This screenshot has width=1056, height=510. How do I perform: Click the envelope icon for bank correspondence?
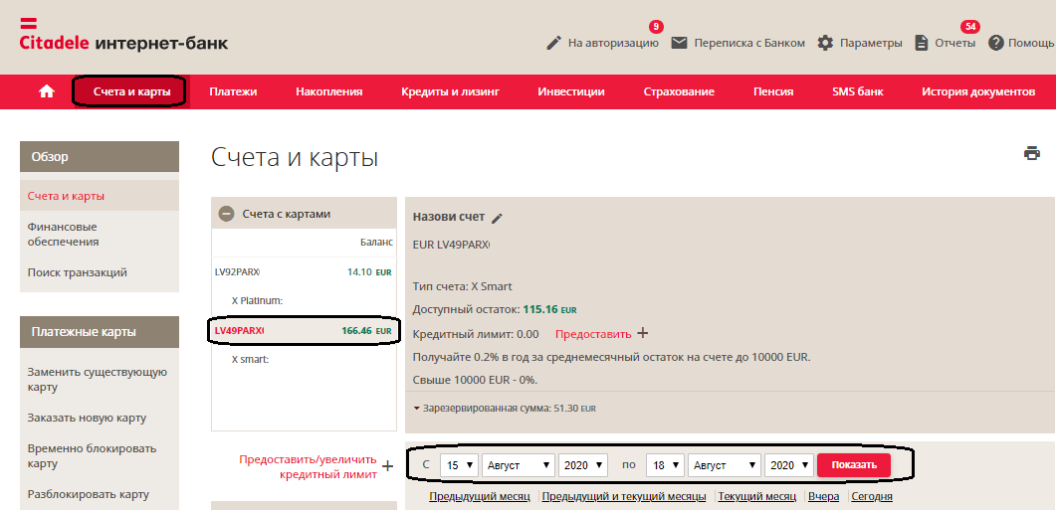coord(680,43)
